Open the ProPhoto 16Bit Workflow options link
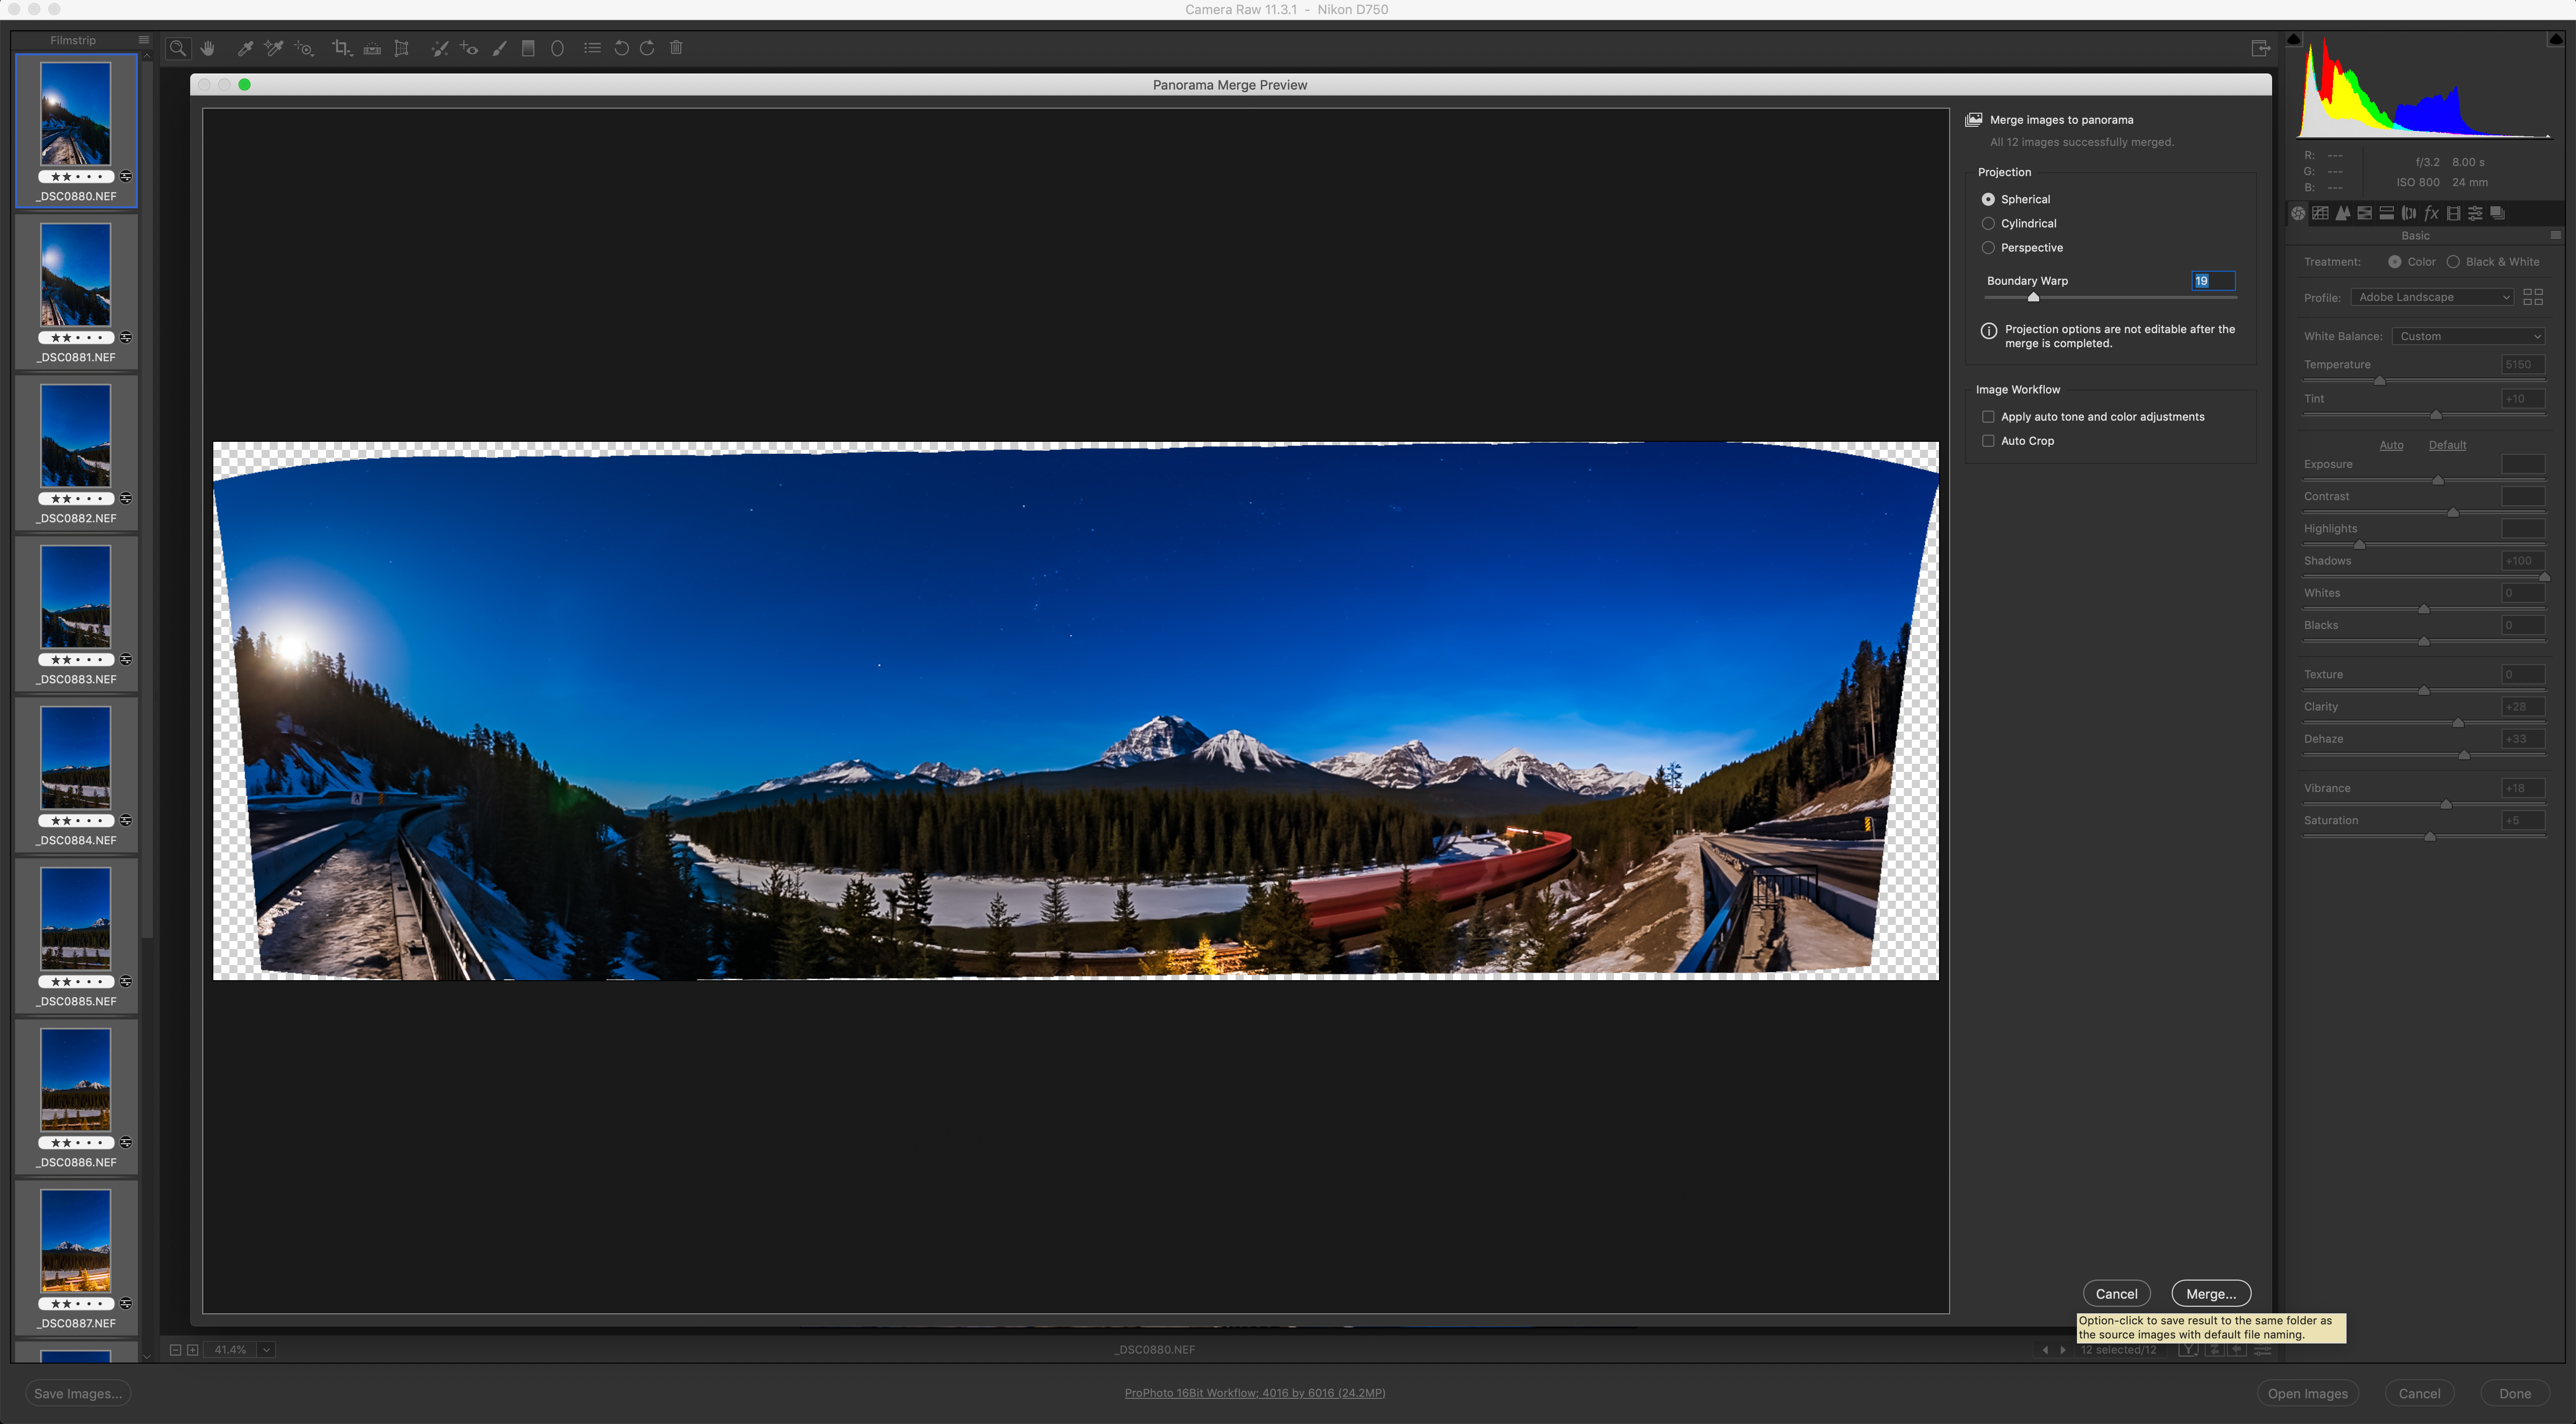Screen dimensions: 2576x1424 [1254, 1393]
